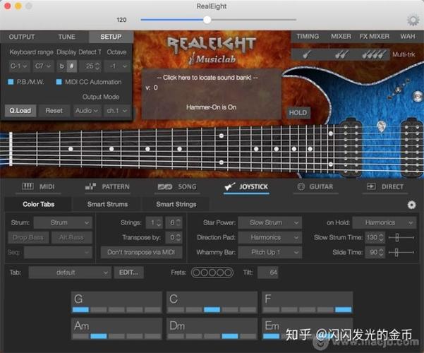Click the Pattern blocks icon
The image size is (424, 353).
tap(90, 186)
